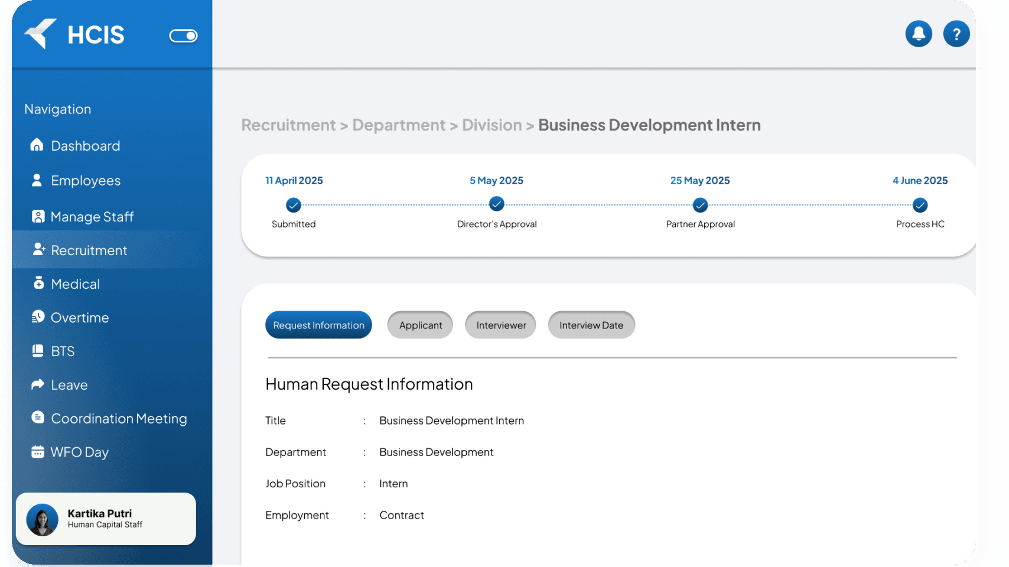Select the Interview Date tab

tap(591, 325)
